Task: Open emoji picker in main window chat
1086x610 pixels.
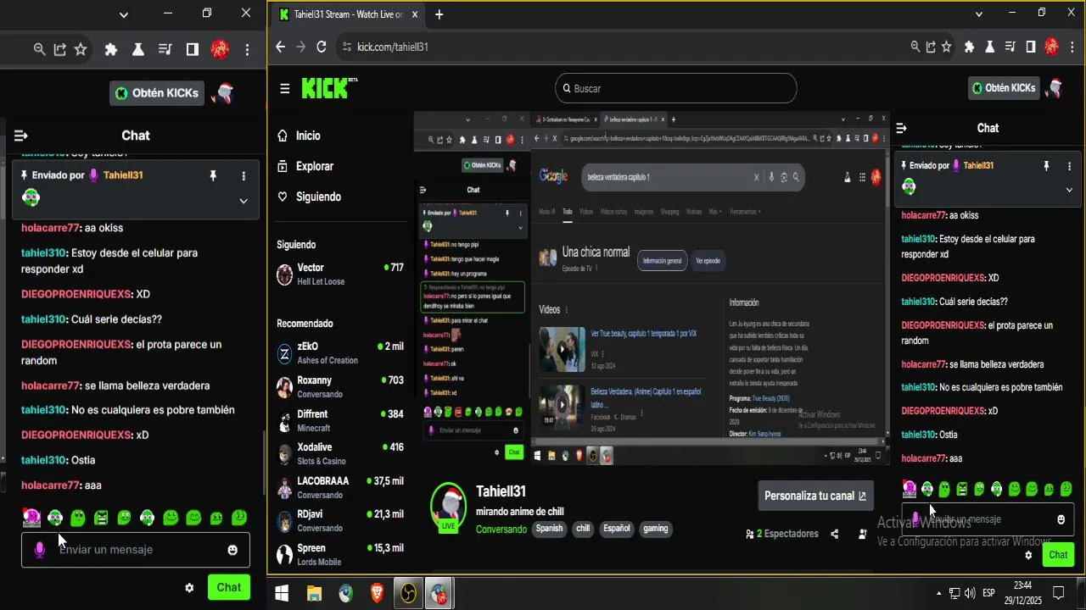Action: coord(1061,519)
